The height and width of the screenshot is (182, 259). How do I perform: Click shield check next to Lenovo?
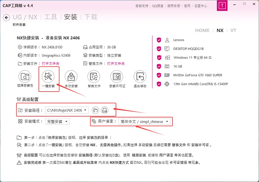tap(159, 40)
